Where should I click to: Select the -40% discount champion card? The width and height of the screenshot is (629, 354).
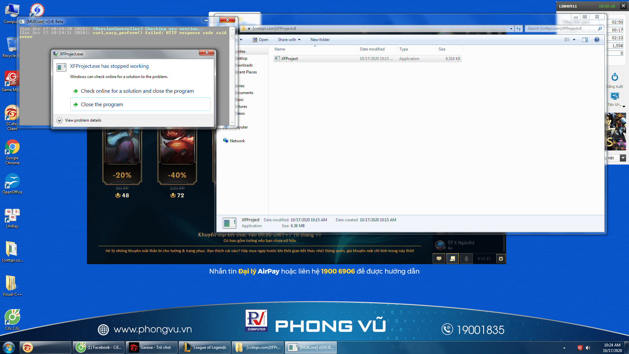point(177,157)
